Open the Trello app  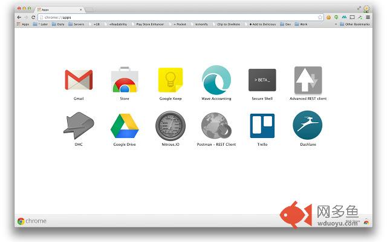pos(262,126)
